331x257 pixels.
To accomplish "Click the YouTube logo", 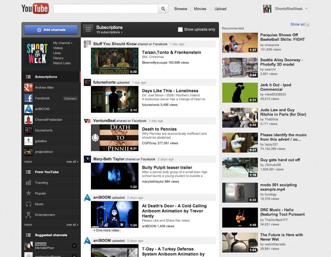I will click(x=35, y=9).
